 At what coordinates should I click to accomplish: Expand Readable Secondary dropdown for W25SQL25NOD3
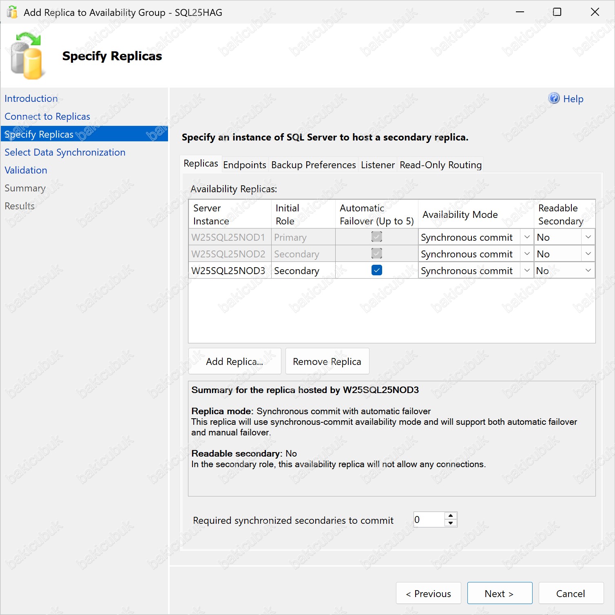588,270
